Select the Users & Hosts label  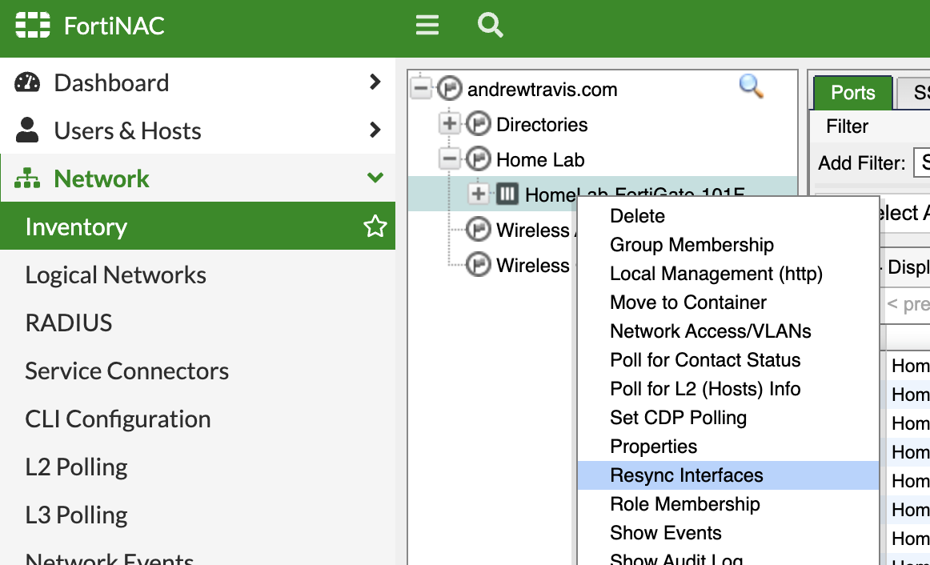coord(127,130)
